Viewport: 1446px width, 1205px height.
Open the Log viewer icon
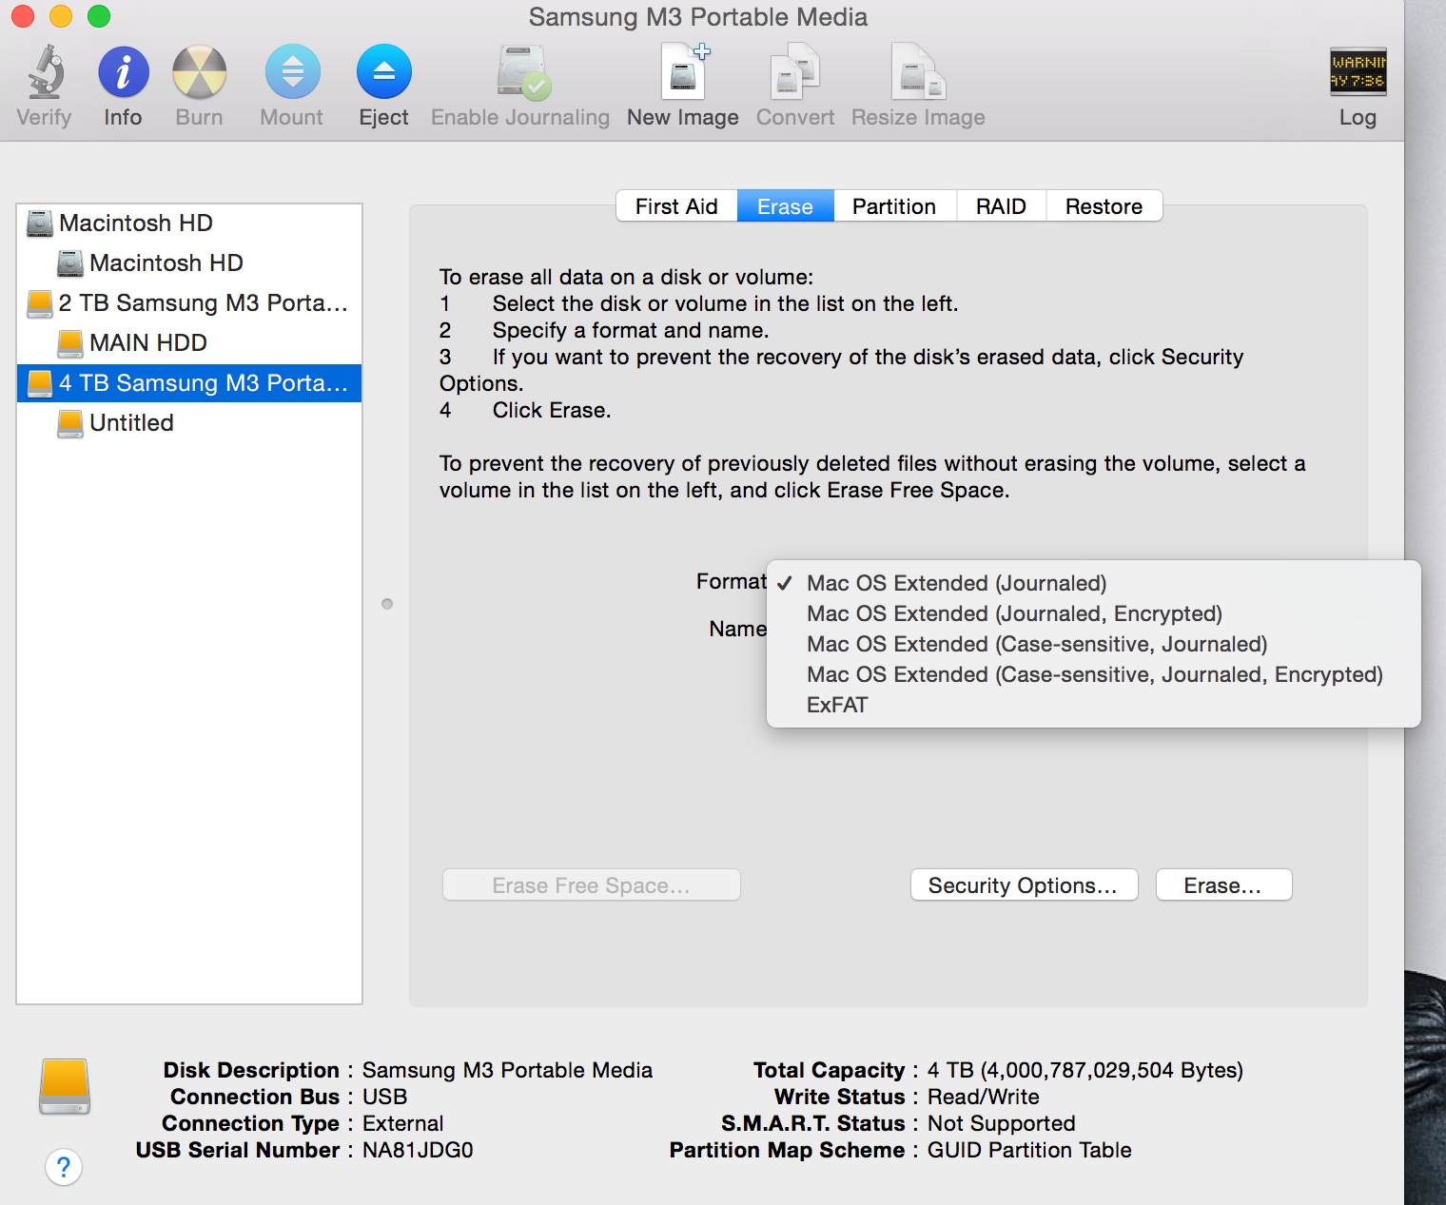pyautogui.click(x=1358, y=72)
